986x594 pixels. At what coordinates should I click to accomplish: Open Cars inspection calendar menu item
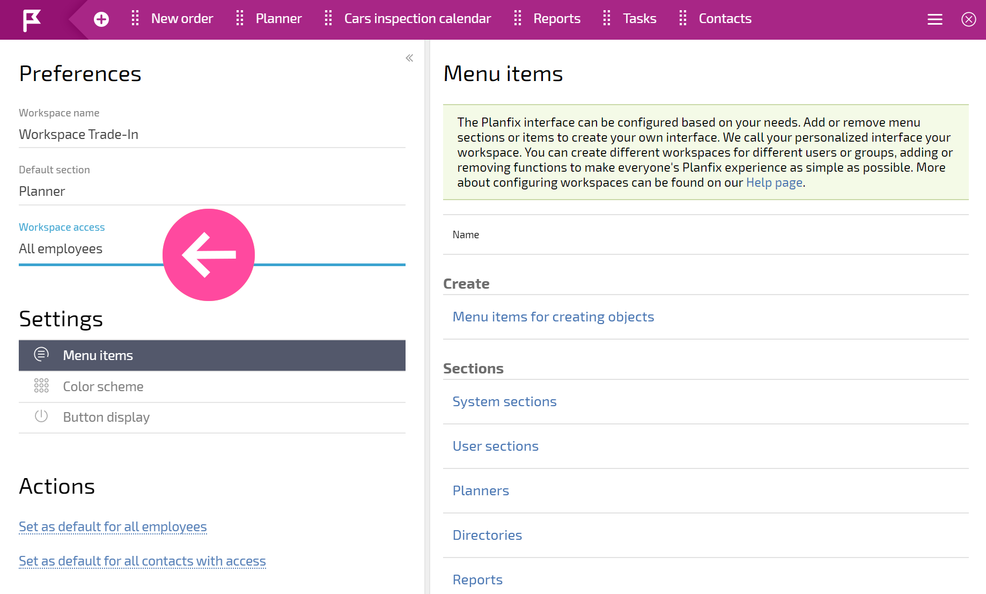[x=417, y=19]
